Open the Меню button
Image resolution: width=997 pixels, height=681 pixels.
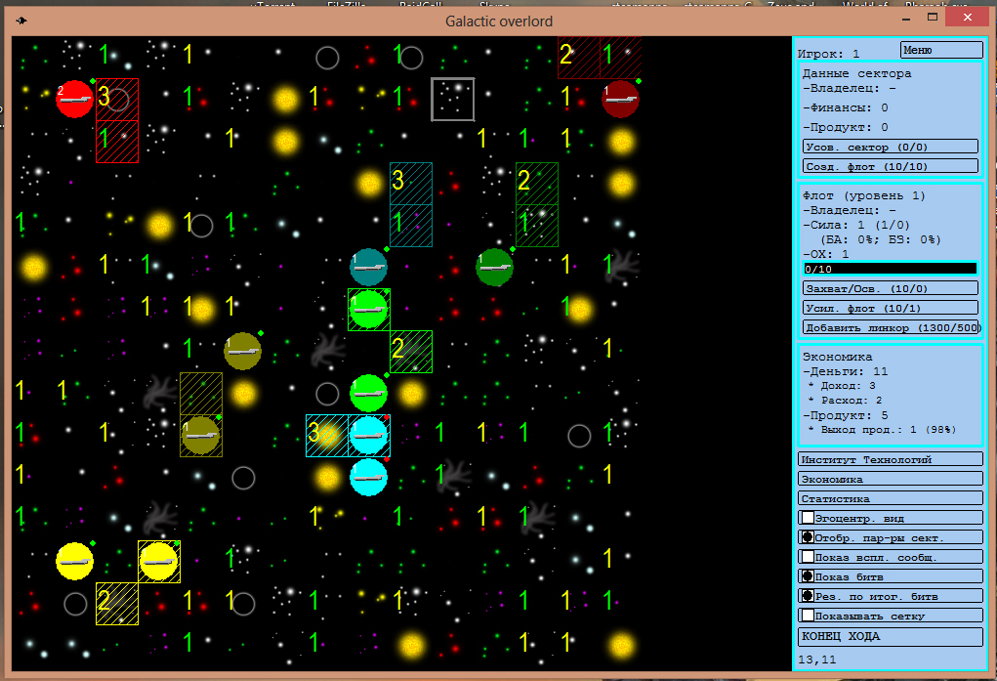point(941,50)
